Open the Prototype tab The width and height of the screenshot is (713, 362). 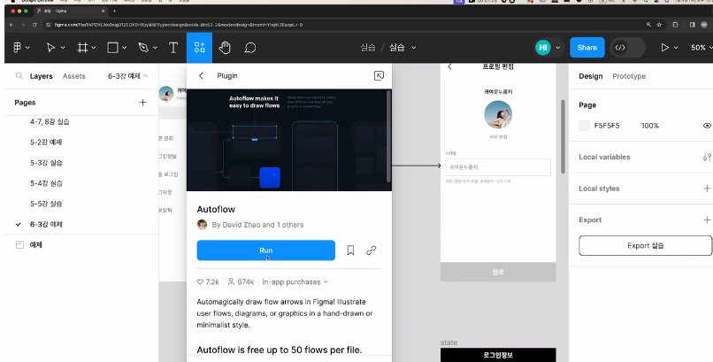(x=629, y=76)
